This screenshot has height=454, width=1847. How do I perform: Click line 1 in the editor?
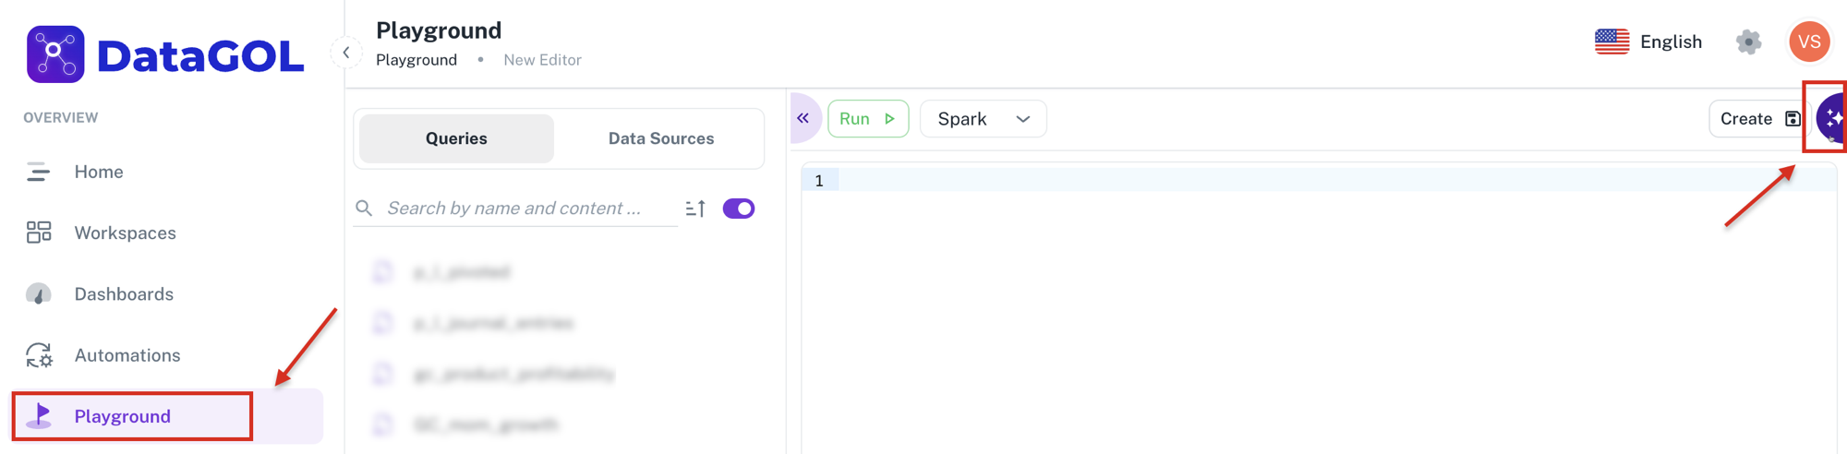[x=1319, y=180]
